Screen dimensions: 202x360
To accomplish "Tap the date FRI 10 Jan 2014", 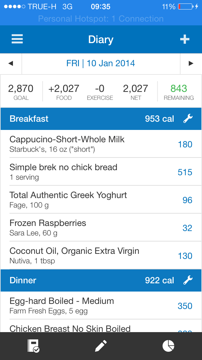I will coord(101,63).
